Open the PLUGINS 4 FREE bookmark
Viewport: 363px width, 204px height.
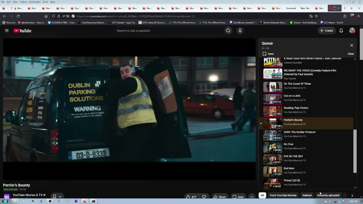62,23
